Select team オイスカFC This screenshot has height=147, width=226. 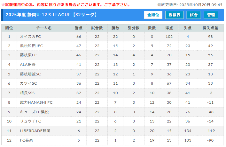coord(30,37)
